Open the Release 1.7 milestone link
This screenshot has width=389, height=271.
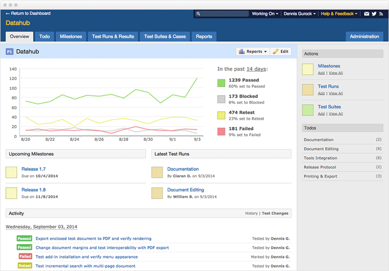pyautogui.click(x=34, y=169)
